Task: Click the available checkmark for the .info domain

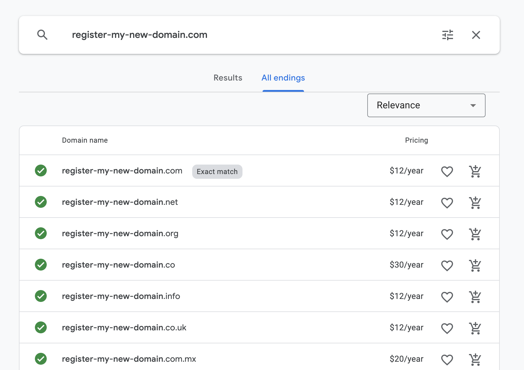Action: pos(41,296)
